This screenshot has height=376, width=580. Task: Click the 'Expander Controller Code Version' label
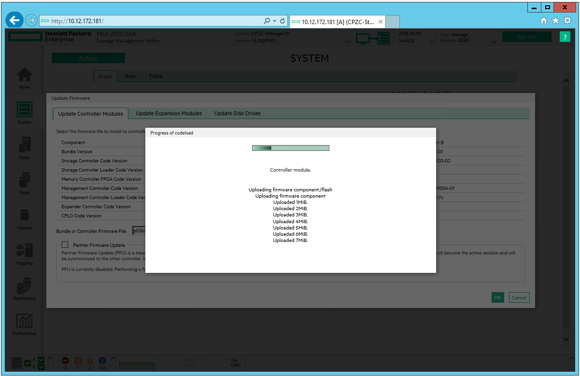(96, 207)
